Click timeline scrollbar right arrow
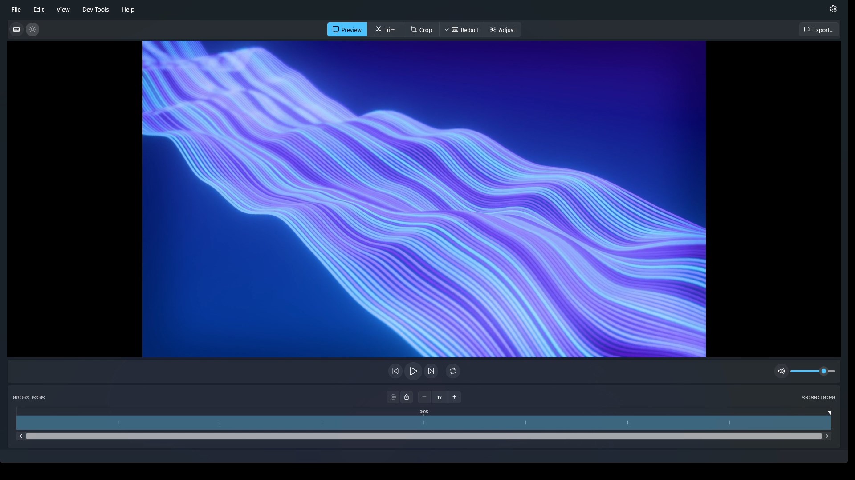The height and width of the screenshot is (480, 855). (827, 436)
